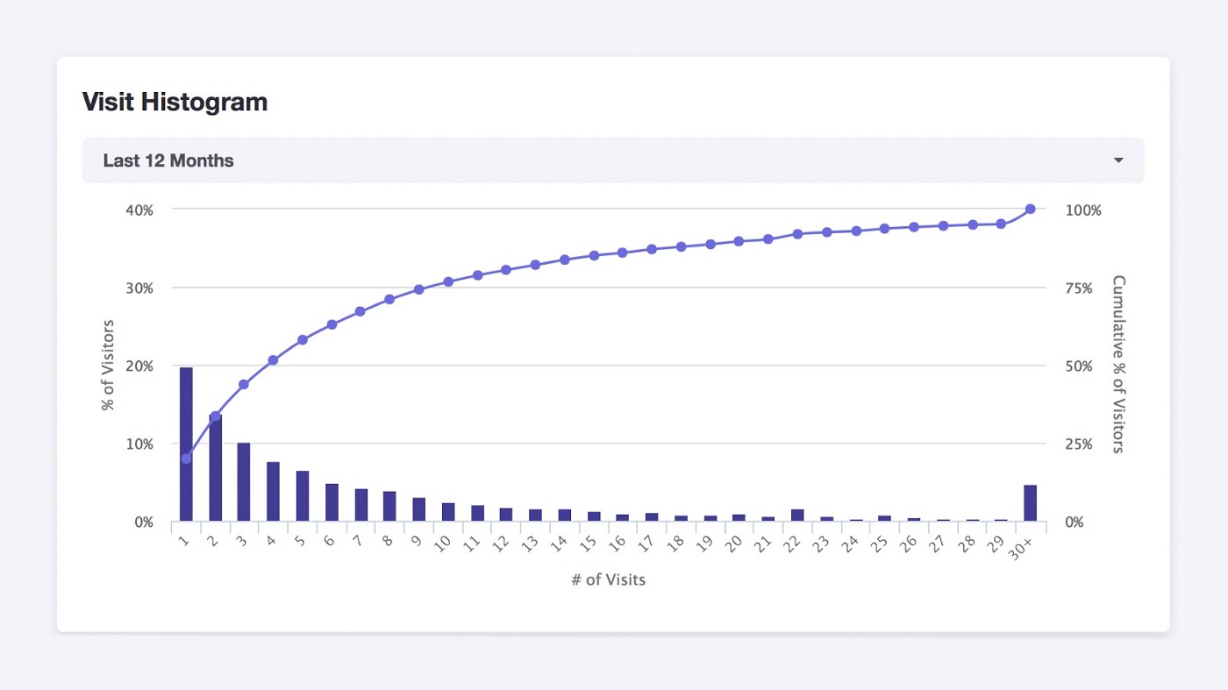Screen dimensions: 1228x690
Task: Click the 40% left axis label
Action: point(139,210)
